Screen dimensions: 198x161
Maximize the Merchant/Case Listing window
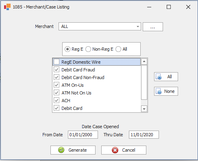click(x=169, y=7)
